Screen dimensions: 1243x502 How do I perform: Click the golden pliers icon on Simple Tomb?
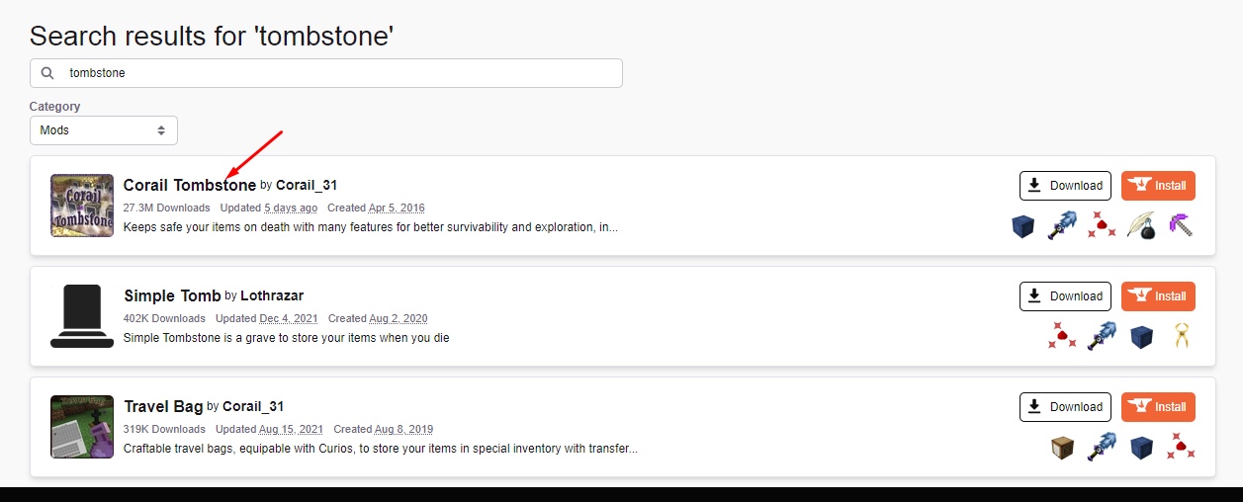(x=1181, y=336)
